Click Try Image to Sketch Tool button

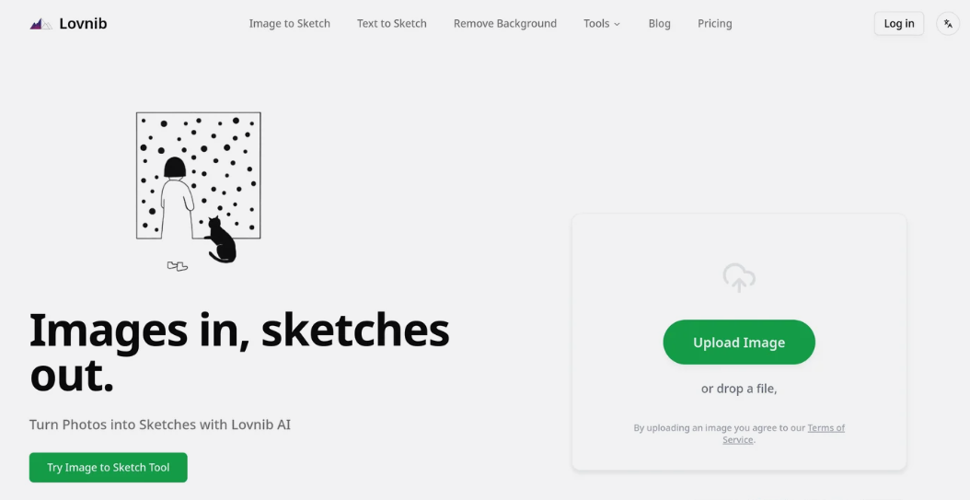[108, 468]
